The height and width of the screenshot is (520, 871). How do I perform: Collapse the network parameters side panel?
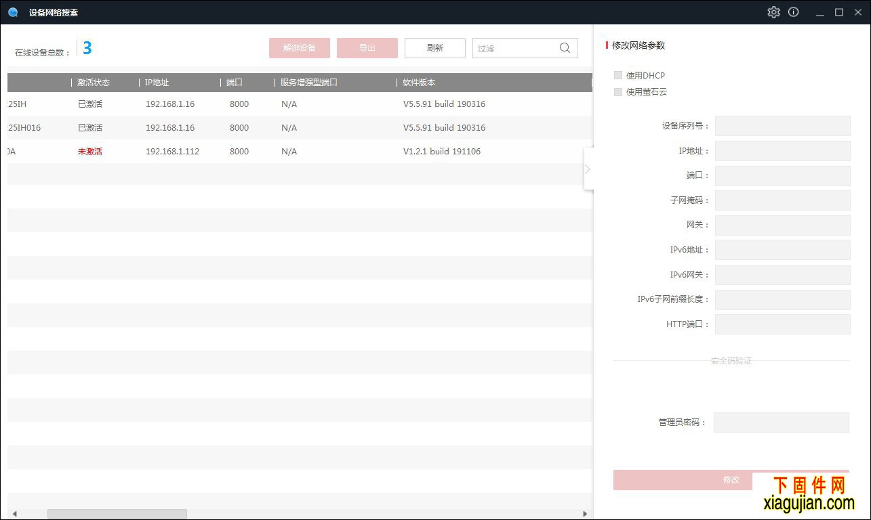tap(588, 169)
